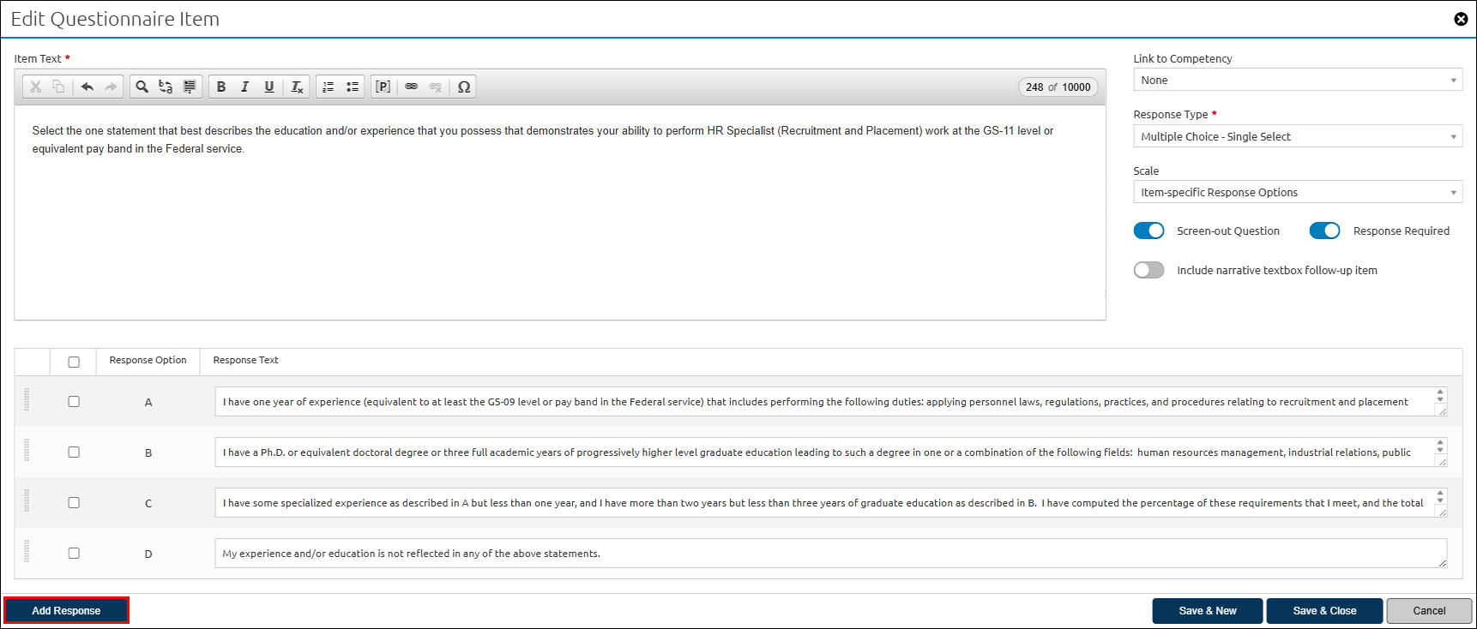Click Save & Close
The width and height of the screenshot is (1477, 629).
(x=1324, y=611)
